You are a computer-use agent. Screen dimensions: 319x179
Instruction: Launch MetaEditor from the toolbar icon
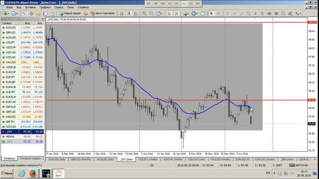coord(86,13)
